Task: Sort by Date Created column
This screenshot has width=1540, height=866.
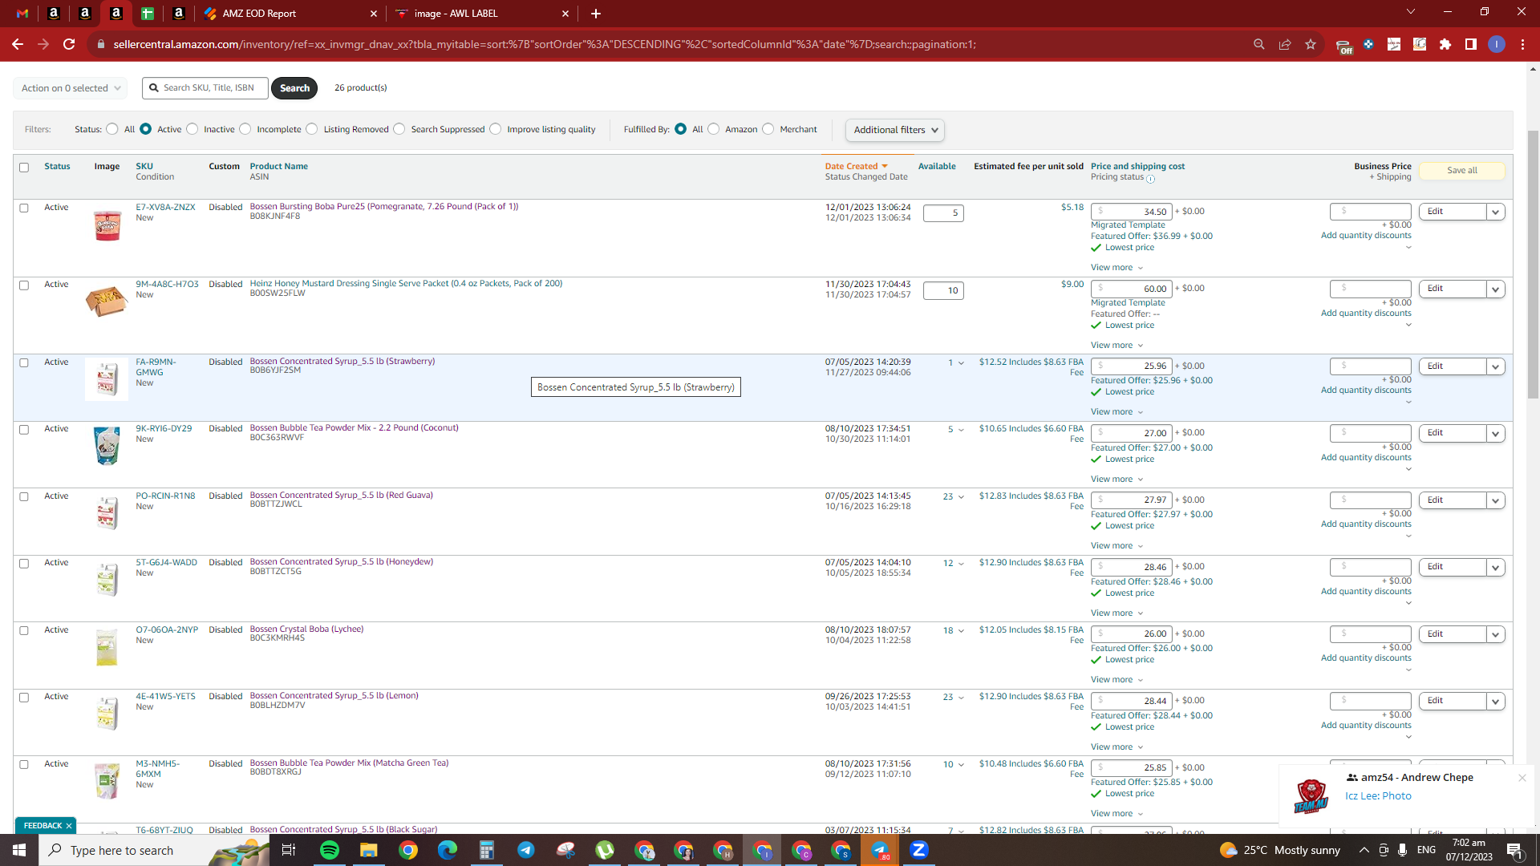Action: 856,166
